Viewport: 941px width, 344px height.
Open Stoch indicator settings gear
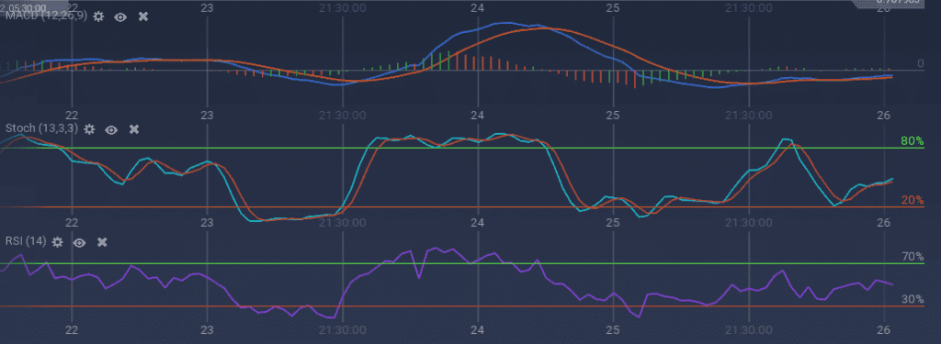pos(89,128)
